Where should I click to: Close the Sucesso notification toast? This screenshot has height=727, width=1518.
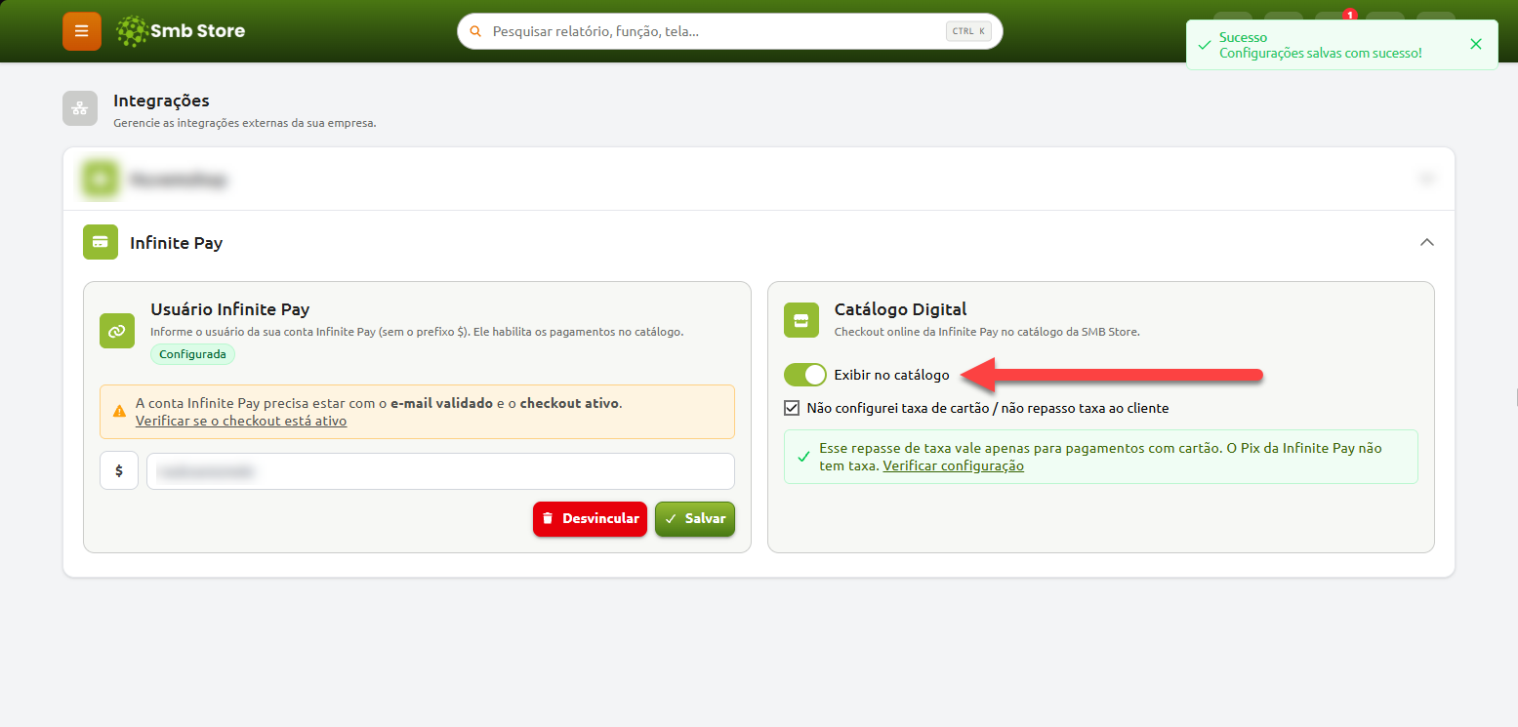pyautogui.click(x=1475, y=44)
